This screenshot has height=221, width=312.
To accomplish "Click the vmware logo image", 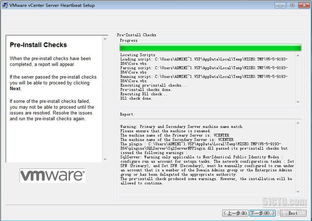I will 52,176.
